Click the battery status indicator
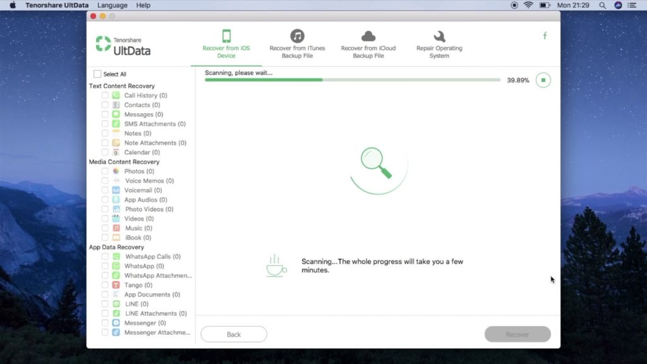Screen dimensions: 647x364 coord(545,5)
